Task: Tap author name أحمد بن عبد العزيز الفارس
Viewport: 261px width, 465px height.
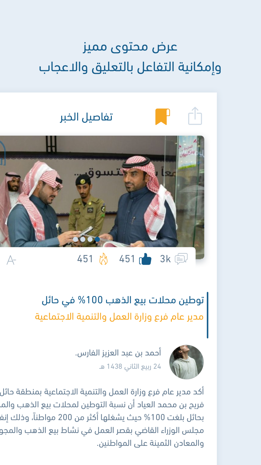Action: [x=118, y=353]
